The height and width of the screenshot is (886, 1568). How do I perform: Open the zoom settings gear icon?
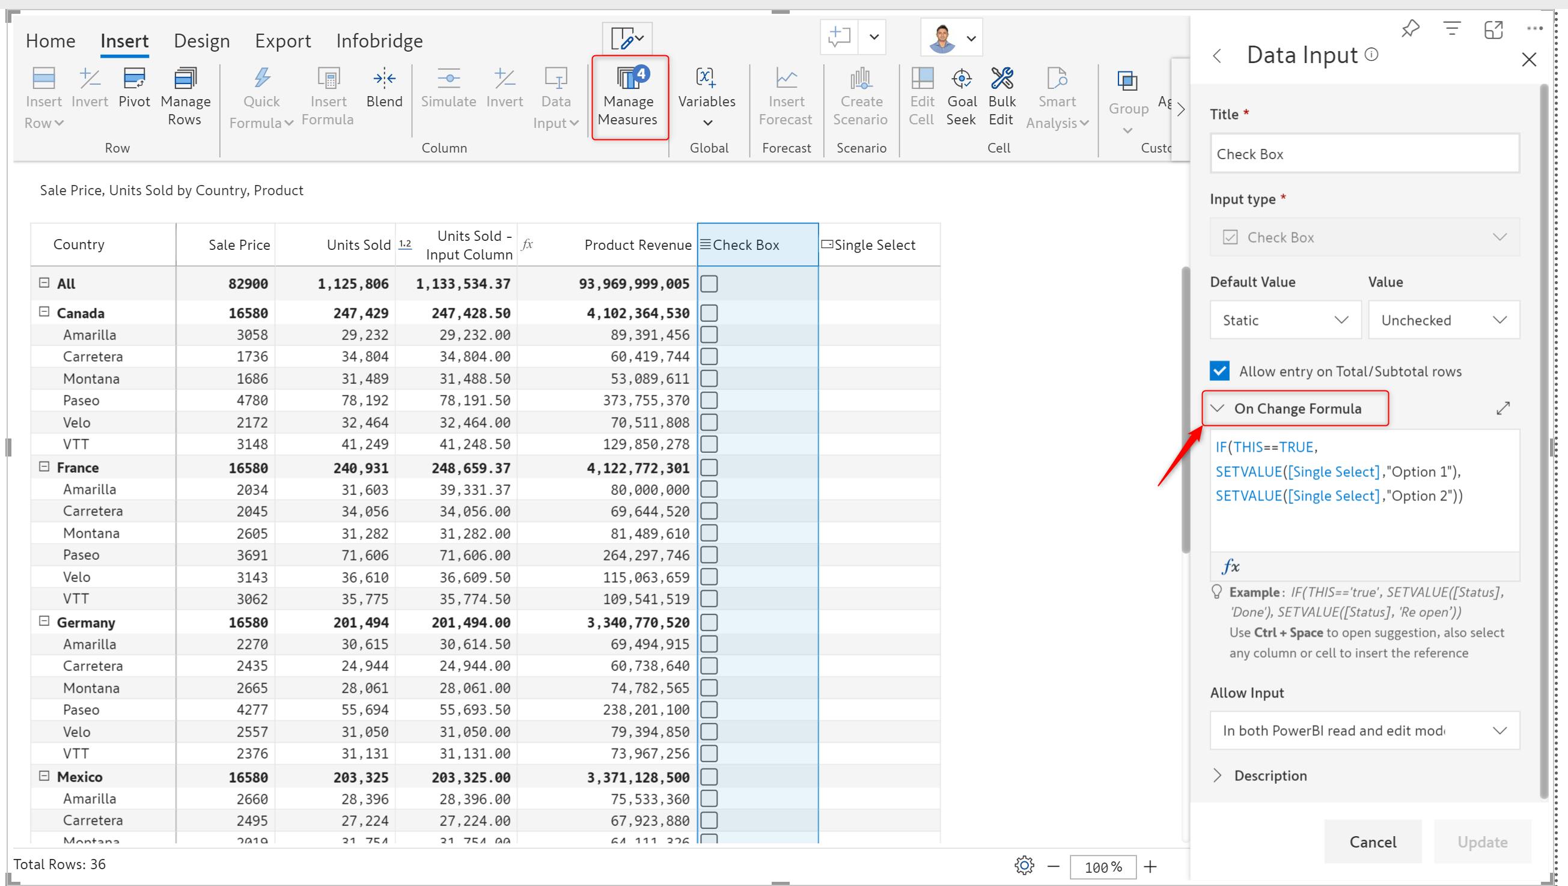click(1024, 866)
